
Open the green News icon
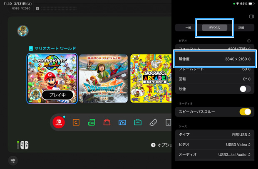point(92,122)
